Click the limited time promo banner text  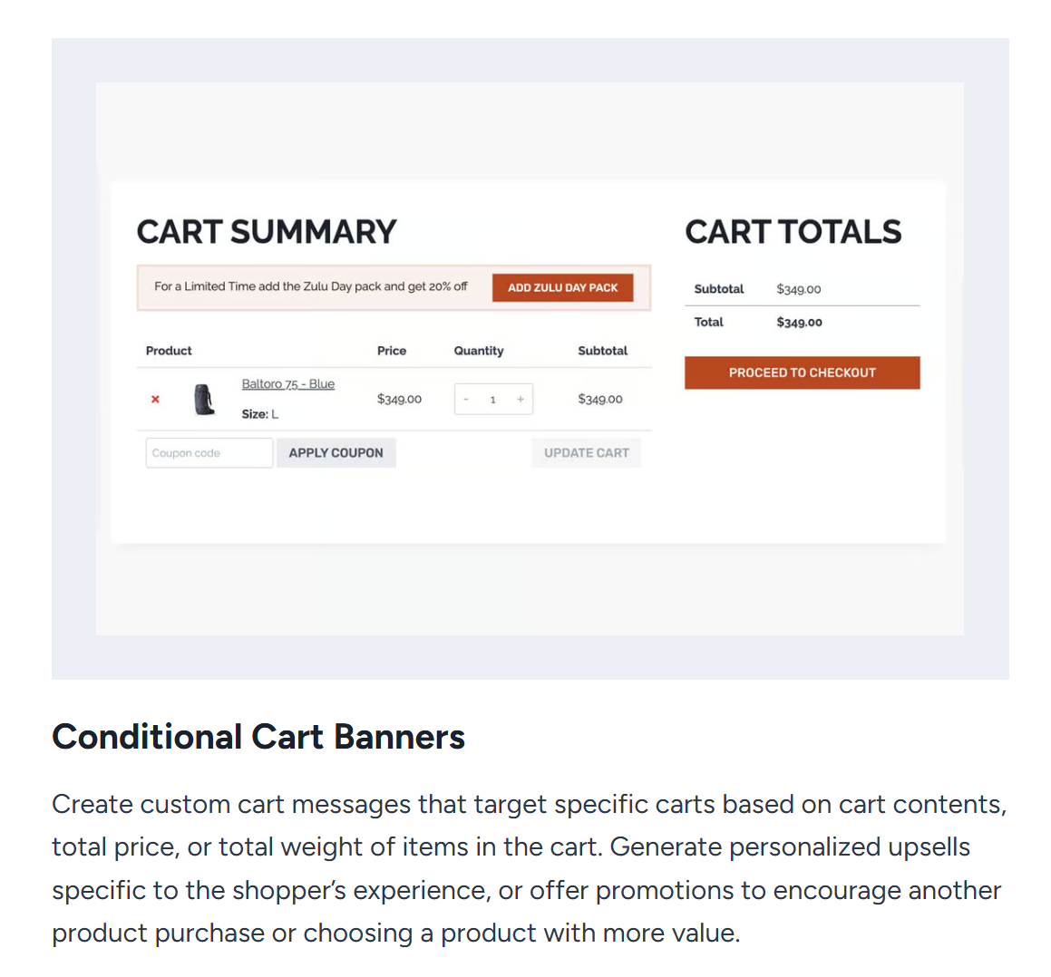[x=311, y=286]
